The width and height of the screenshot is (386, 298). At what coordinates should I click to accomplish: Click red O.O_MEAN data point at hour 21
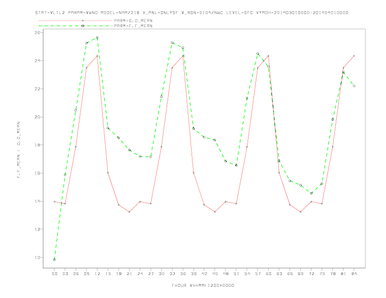(x=129, y=212)
